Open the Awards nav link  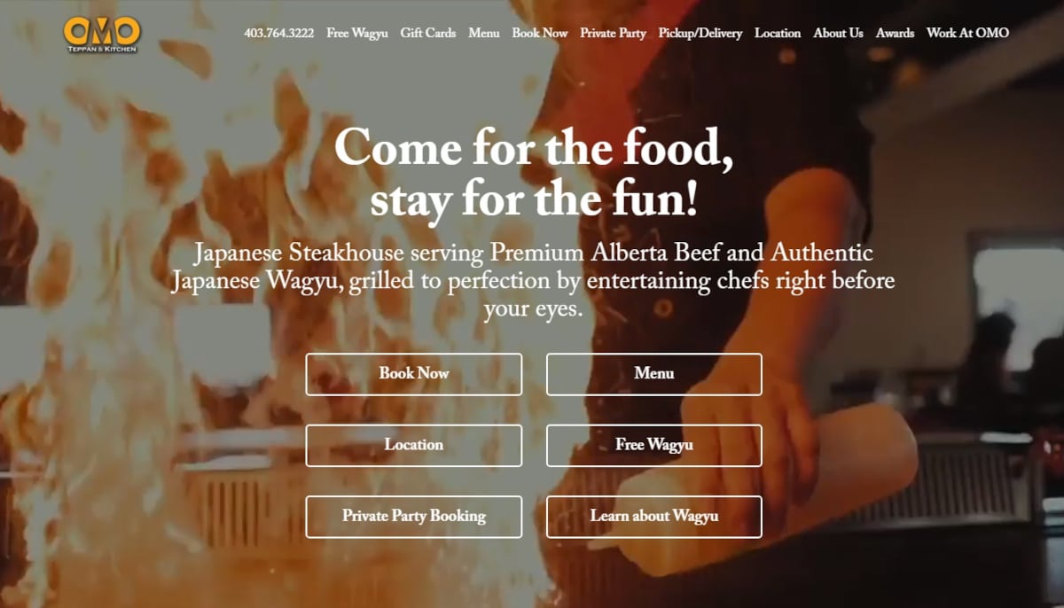pos(895,33)
